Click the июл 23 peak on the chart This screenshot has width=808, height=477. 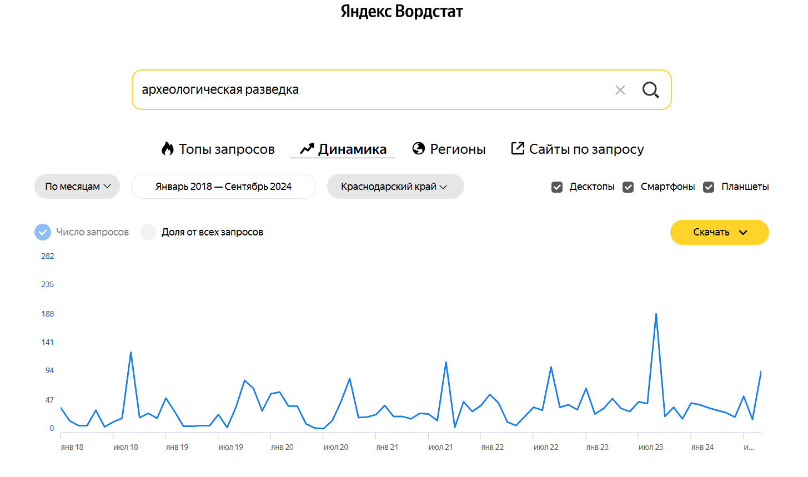[x=656, y=314]
